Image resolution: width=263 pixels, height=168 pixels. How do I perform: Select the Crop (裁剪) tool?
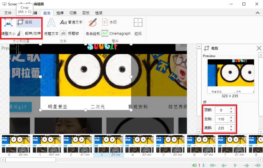point(28,23)
